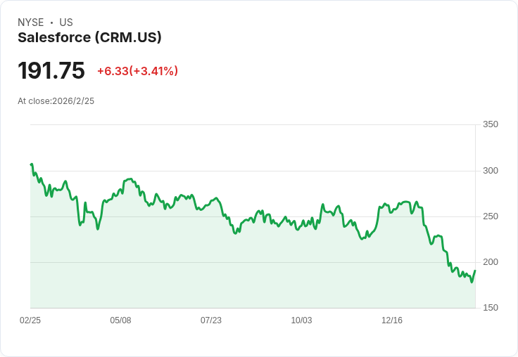518x357 pixels.
Task: Click the Salesforce (CRM.US) stock title
Action: (x=89, y=38)
